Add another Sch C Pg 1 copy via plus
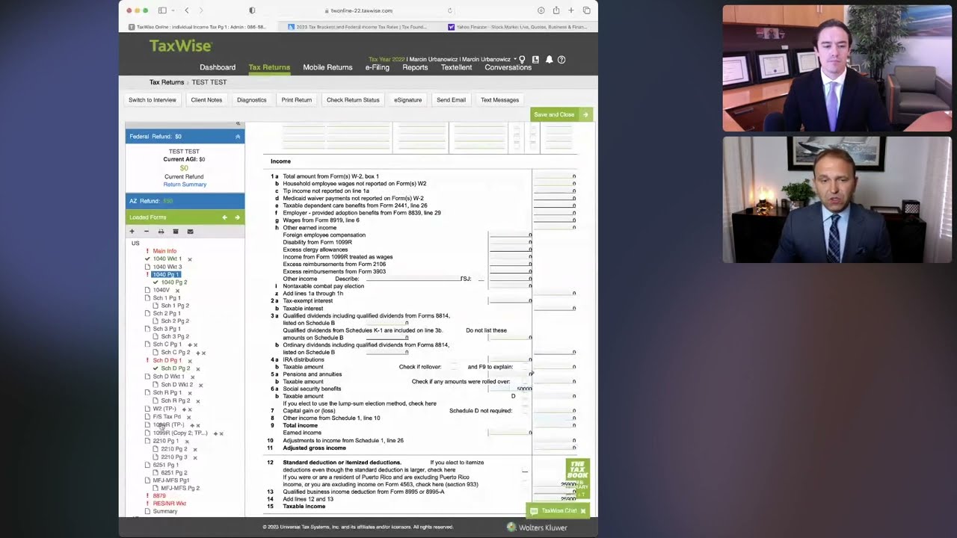The width and height of the screenshot is (957, 538). pyautogui.click(x=189, y=345)
